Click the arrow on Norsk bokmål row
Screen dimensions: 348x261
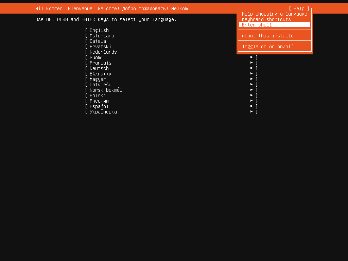[x=251, y=90]
